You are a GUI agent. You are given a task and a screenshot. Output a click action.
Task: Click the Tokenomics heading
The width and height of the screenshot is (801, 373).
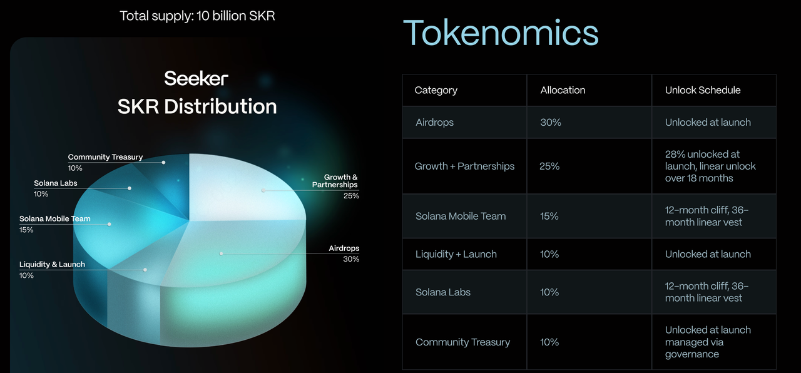coord(501,33)
